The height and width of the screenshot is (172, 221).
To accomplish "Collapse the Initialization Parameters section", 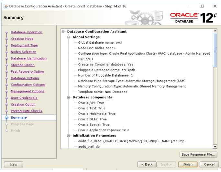I will [69, 136].
